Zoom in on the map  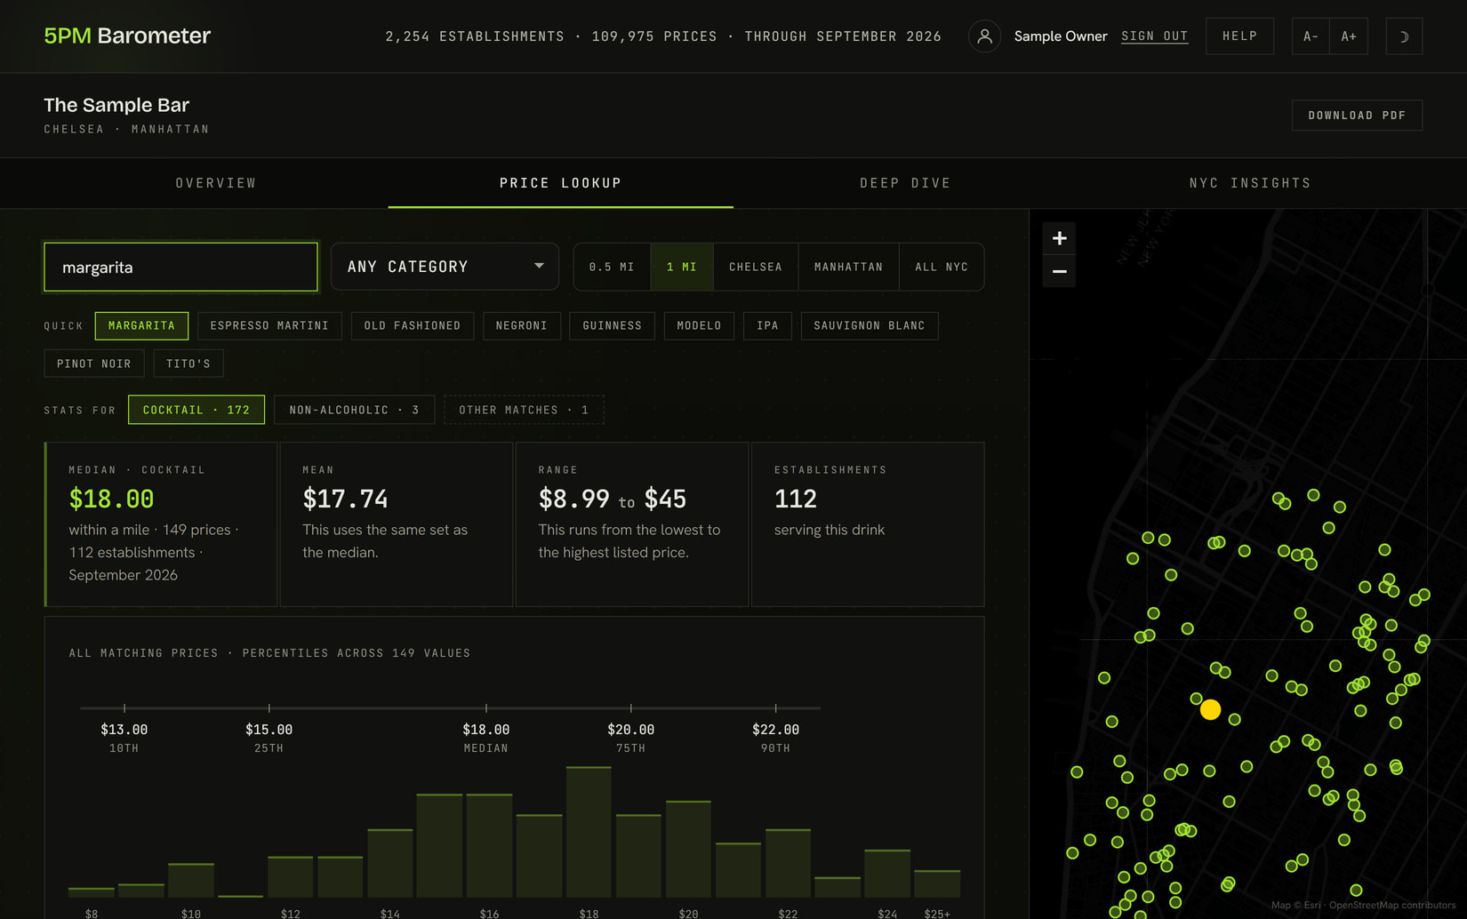tap(1059, 238)
